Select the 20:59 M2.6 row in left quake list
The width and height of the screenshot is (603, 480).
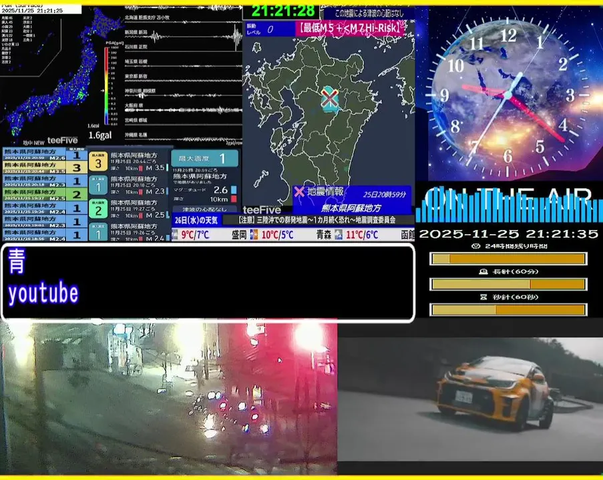[x=45, y=155]
